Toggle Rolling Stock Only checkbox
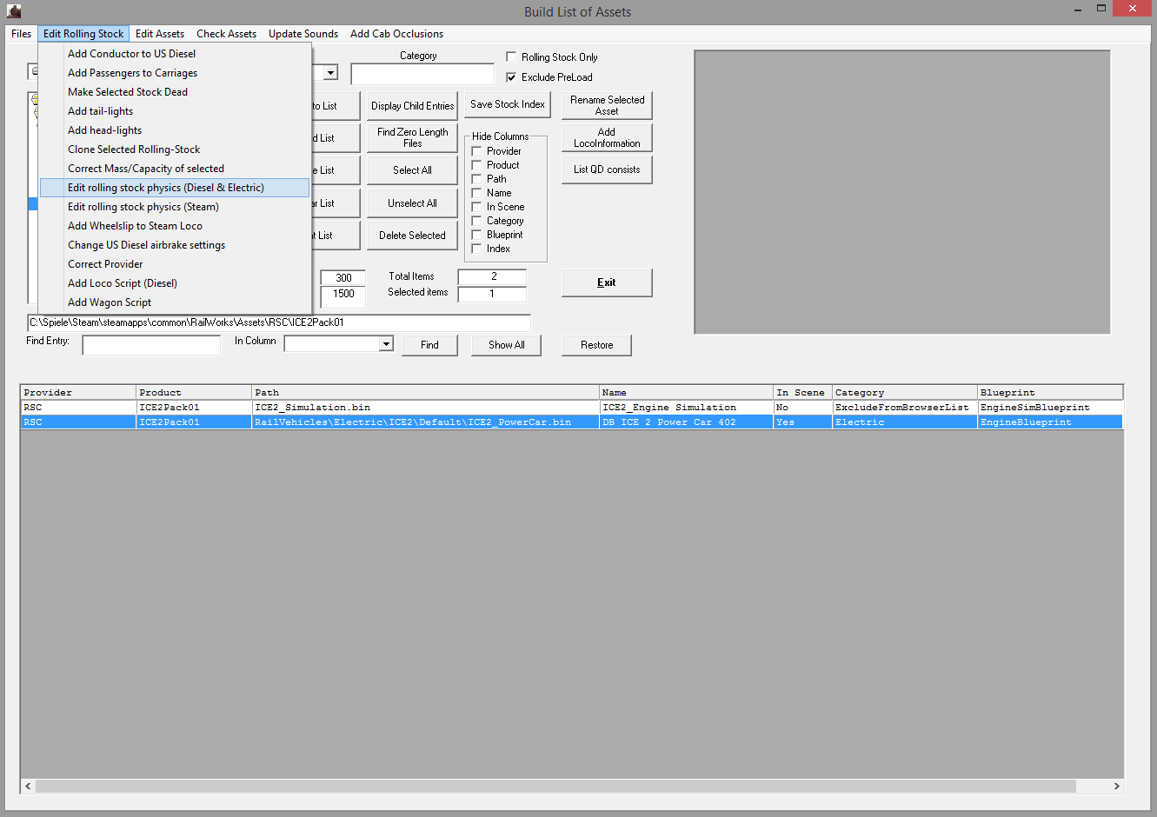Screen dimensions: 1157x817 coord(511,56)
